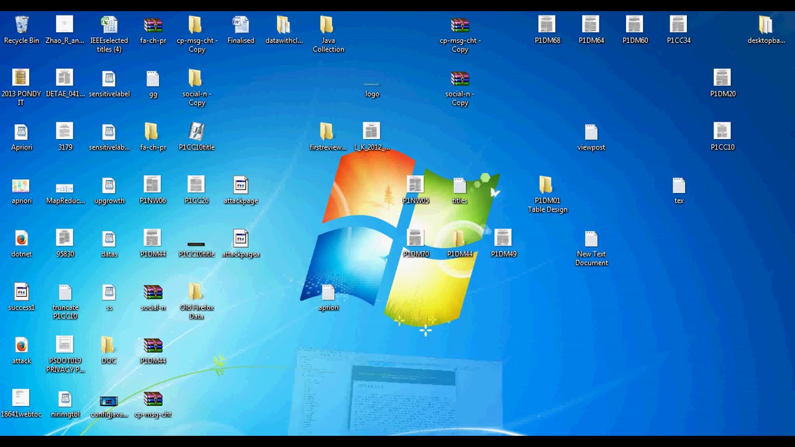
Task: Select the attackpagea file icon
Action: [240, 239]
